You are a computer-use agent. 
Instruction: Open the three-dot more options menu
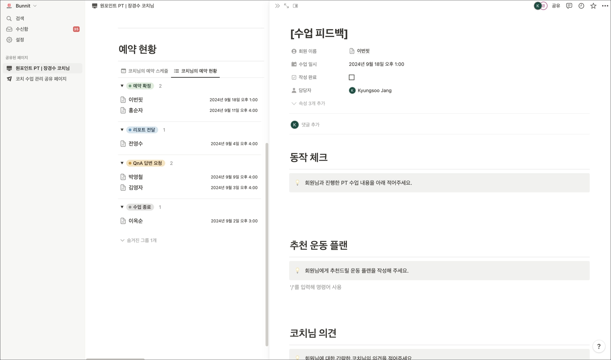[605, 6]
